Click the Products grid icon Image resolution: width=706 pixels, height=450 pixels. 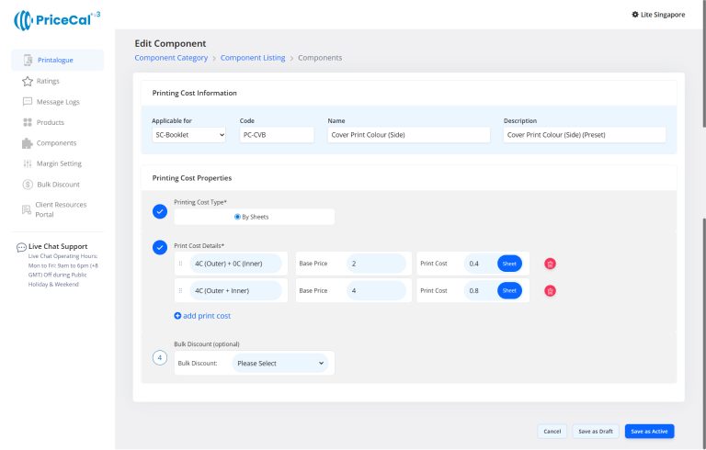click(x=28, y=122)
